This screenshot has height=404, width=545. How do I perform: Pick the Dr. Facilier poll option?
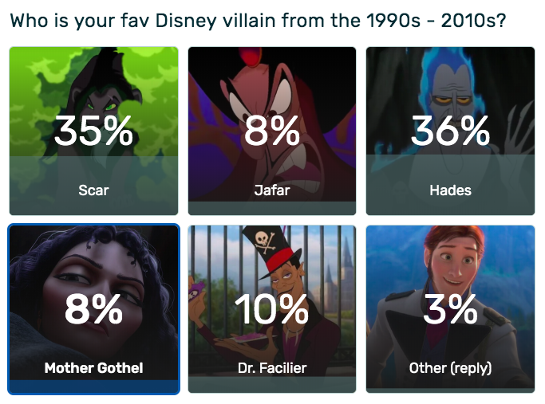[x=272, y=309]
